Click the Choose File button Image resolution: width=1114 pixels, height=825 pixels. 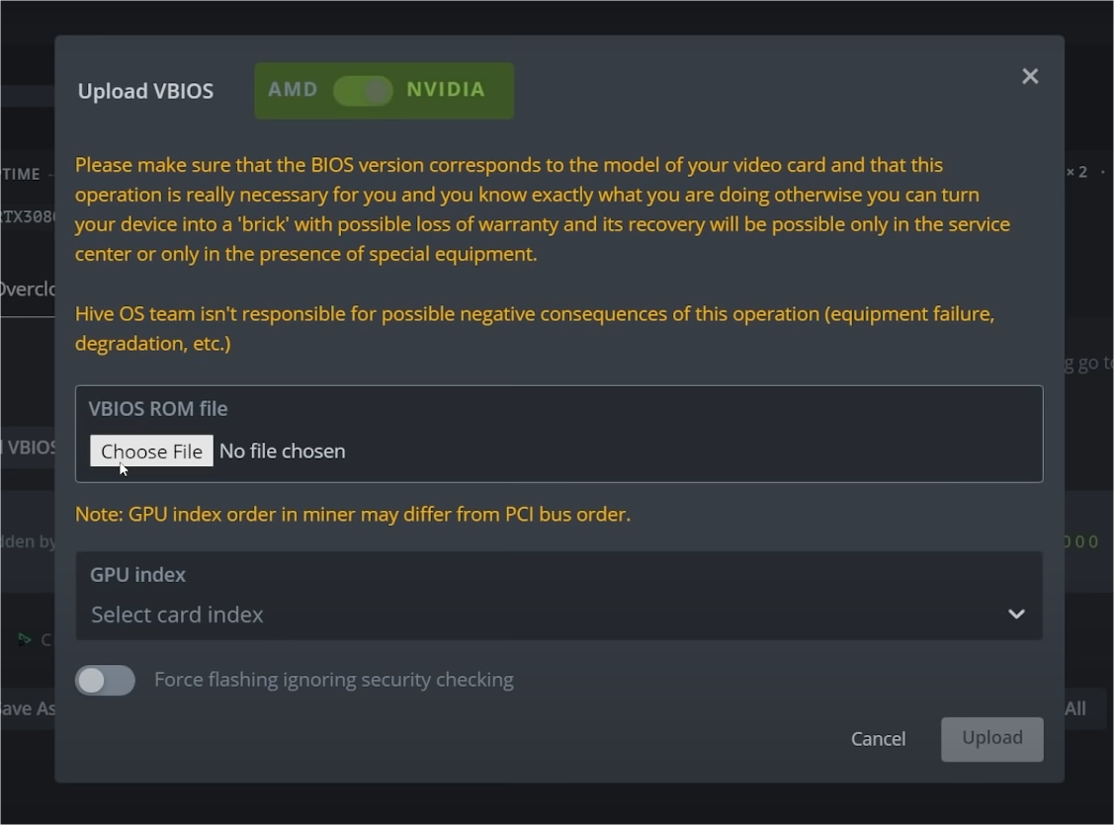[150, 451]
